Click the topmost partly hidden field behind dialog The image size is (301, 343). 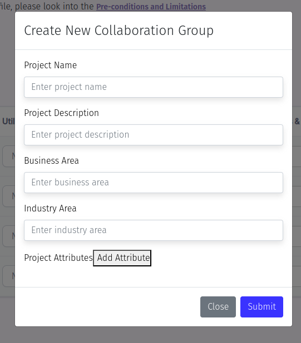pyautogui.click(x=9, y=156)
